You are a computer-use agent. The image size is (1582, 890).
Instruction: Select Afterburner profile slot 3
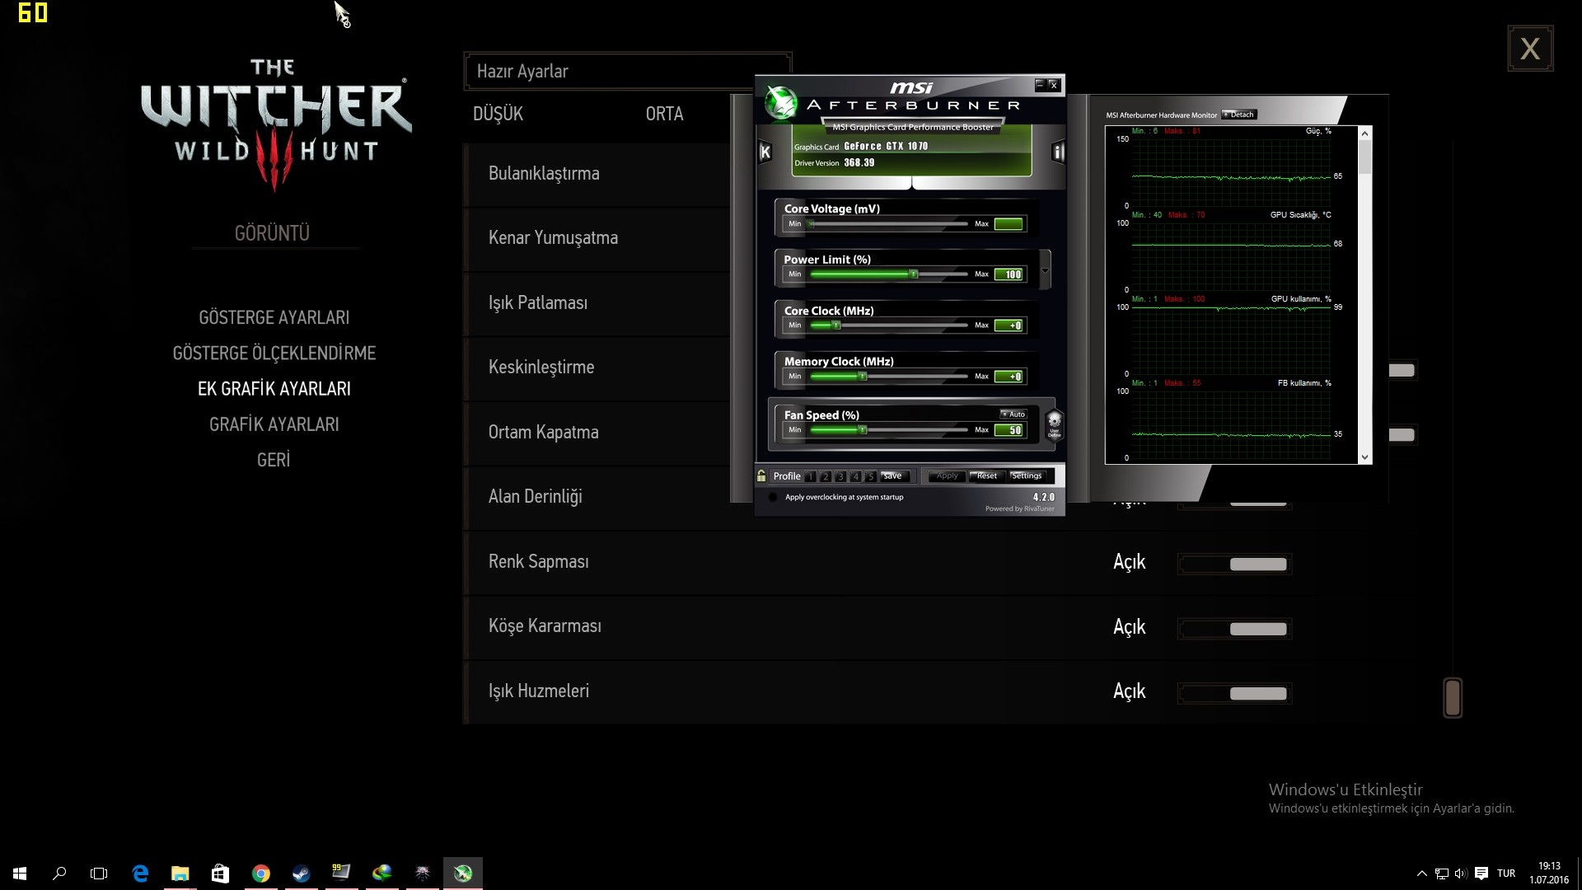tap(840, 476)
